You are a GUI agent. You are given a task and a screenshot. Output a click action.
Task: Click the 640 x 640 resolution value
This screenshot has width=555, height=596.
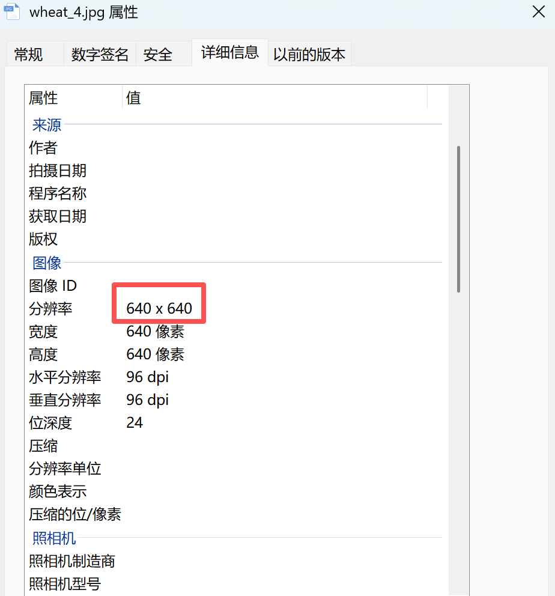pos(159,309)
